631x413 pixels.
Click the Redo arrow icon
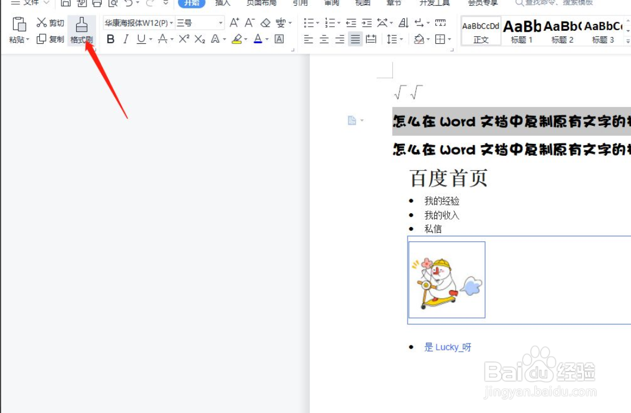pos(150,3)
